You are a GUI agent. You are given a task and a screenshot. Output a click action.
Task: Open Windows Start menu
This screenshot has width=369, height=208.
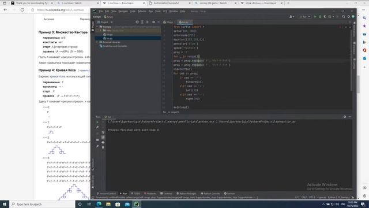click(x=5, y=204)
